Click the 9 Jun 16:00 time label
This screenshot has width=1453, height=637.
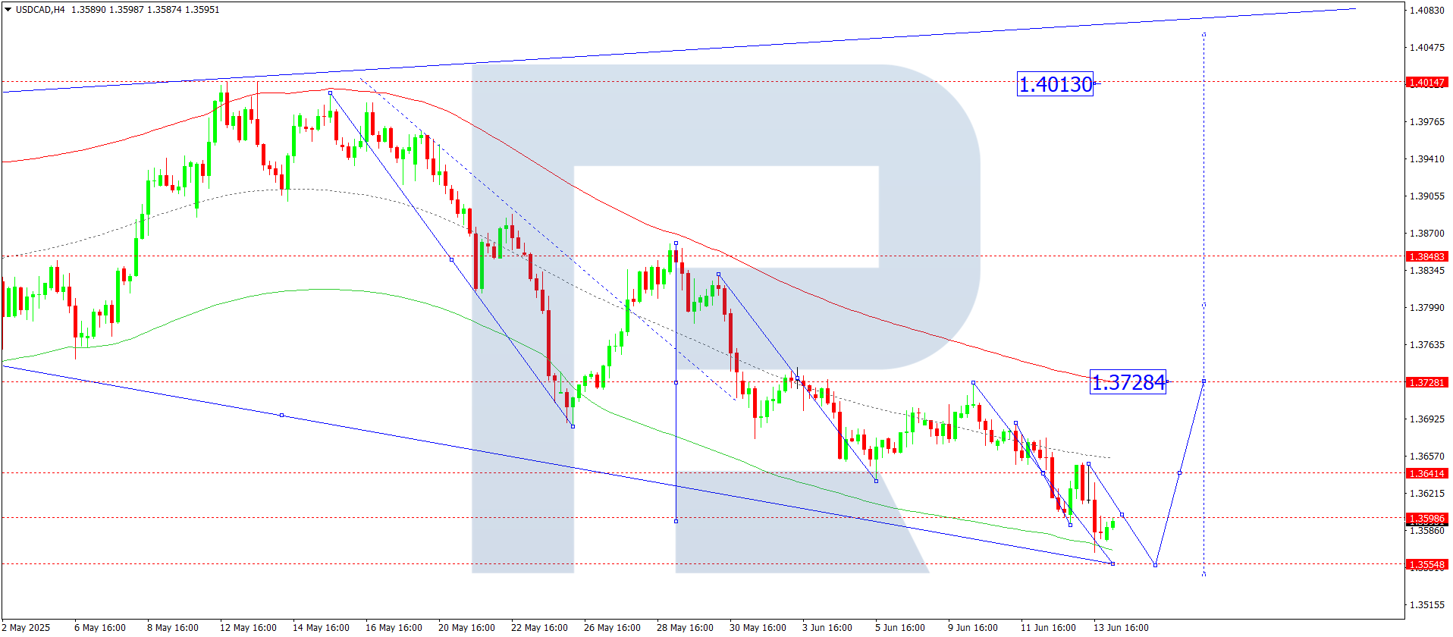(x=973, y=627)
